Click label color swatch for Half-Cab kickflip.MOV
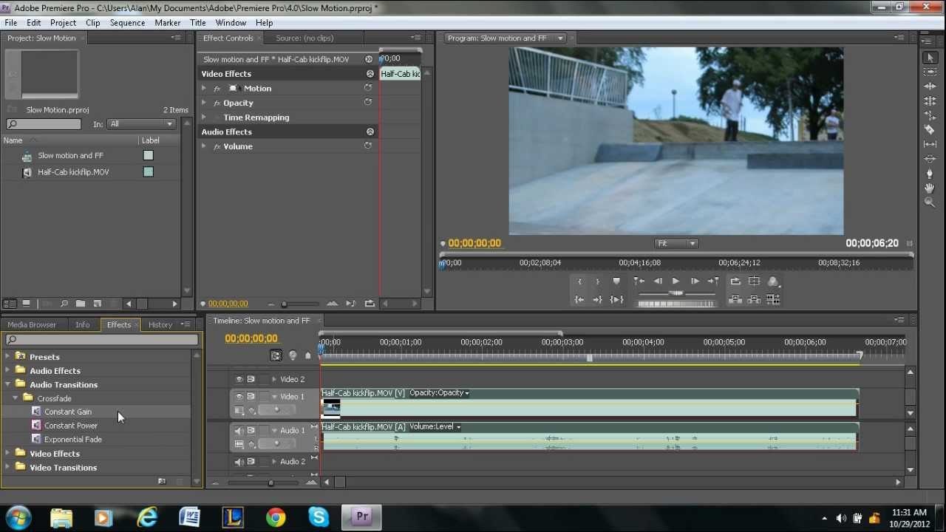This screenshot has height=532, width=946. coord(149,172)
